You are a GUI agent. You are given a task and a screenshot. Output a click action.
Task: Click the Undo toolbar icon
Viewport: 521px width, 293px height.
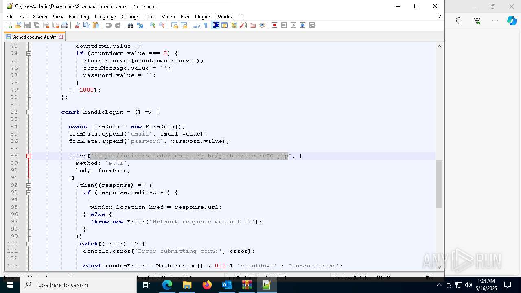(108, 25)
